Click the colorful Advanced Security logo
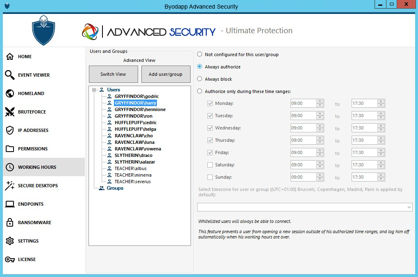This screenshot has height=277, width=418. pos(90,32)
